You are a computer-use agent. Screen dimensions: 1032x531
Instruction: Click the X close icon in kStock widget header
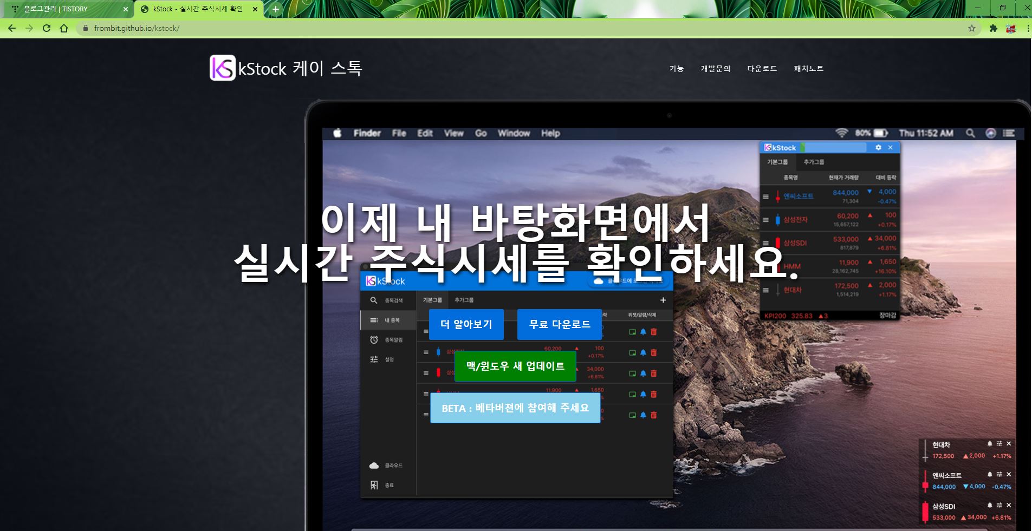[890, 147]
